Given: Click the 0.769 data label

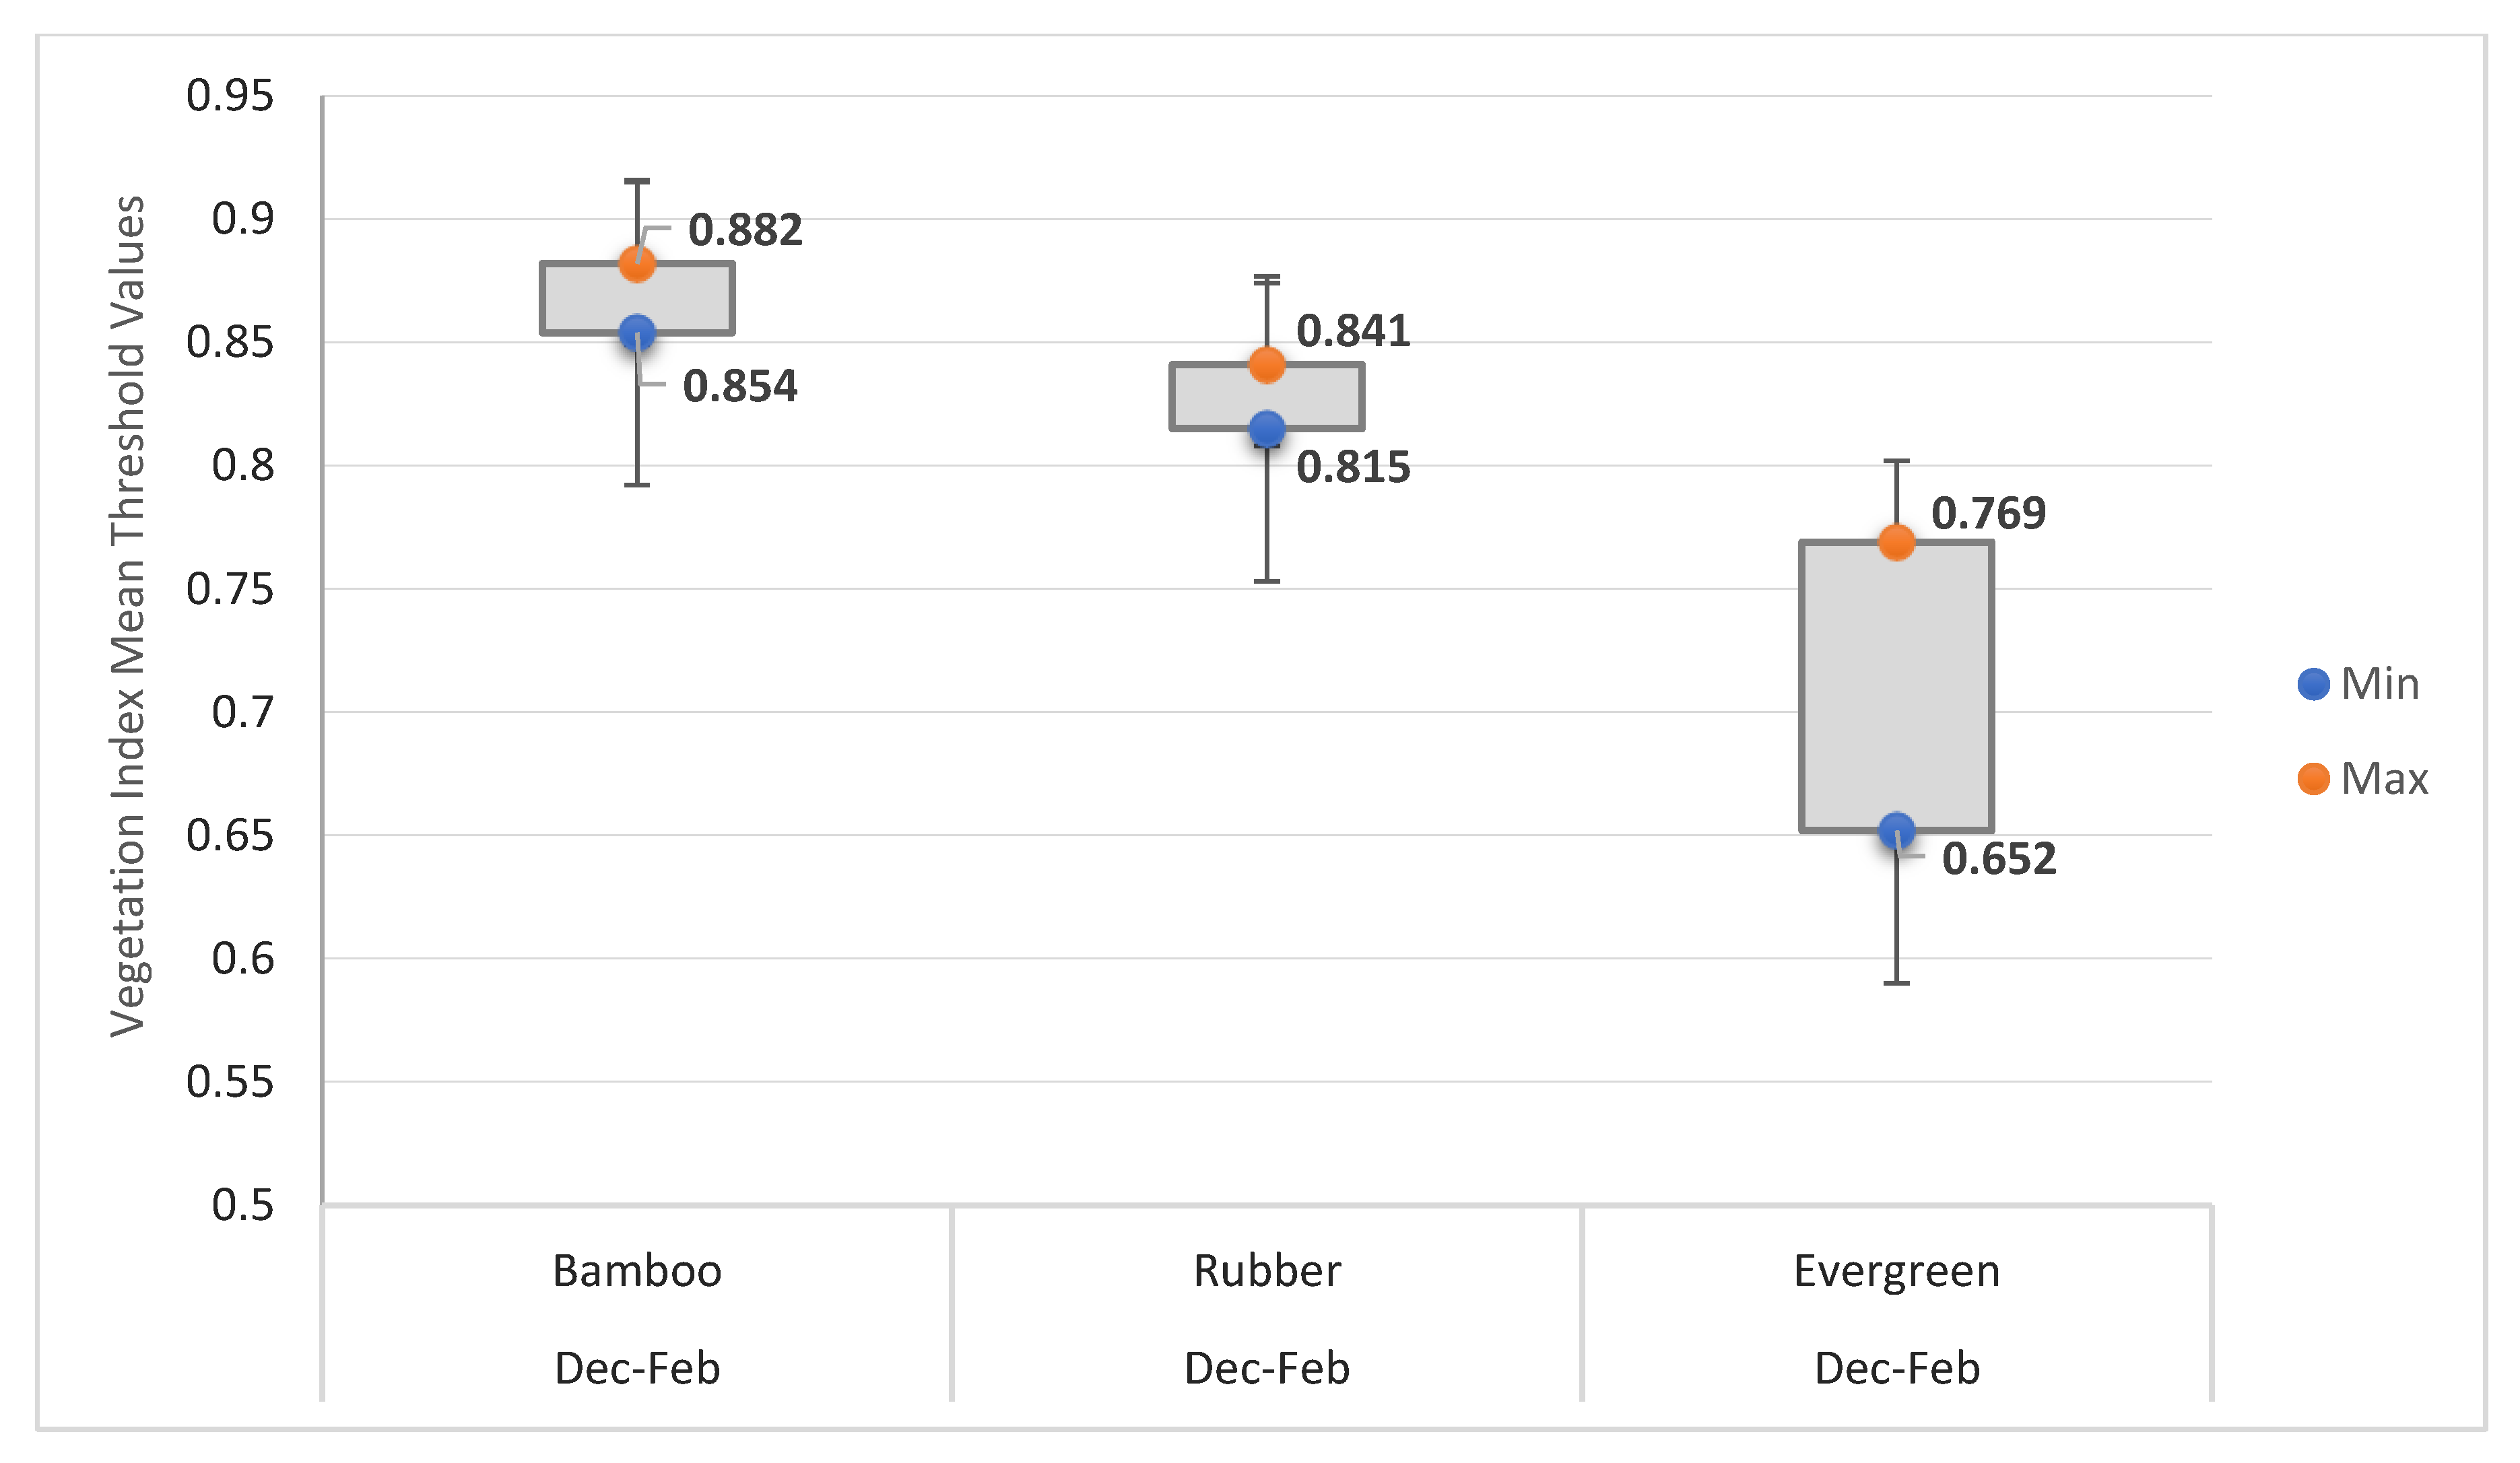Looking at the screenshot, I should pos(1988,513).
